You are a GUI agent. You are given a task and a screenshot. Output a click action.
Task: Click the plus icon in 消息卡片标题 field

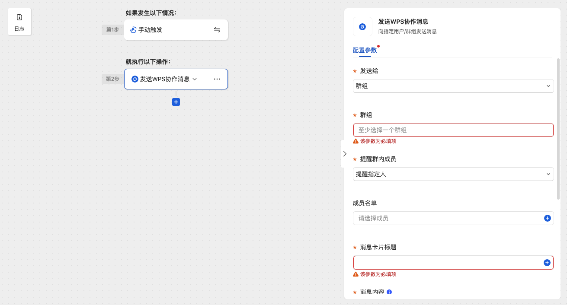pyautogui.click(x=547, y=263)
